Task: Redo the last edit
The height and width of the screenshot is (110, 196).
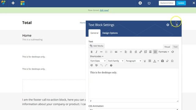Action: pos(106,65)
